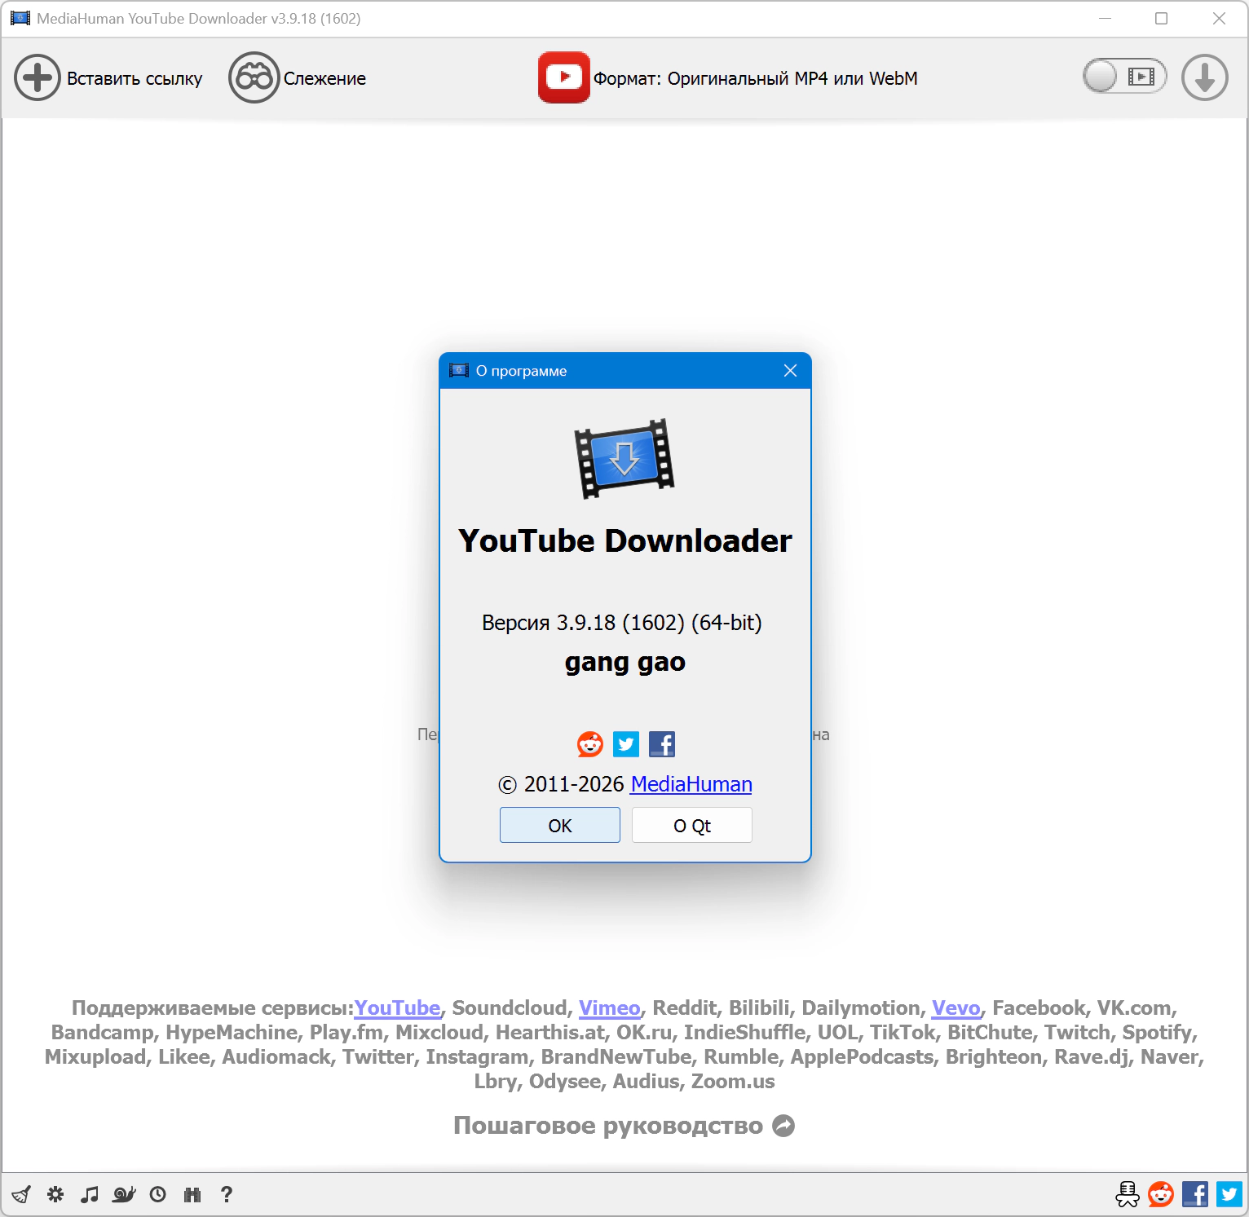Click the download all arrow button
Image resolution: width=1249 pixels, height=1217 pixels.
(1205, 77)
